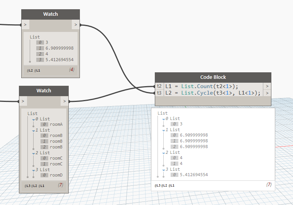Collapse the 3 List in the Code Block preview

point(164,170)
